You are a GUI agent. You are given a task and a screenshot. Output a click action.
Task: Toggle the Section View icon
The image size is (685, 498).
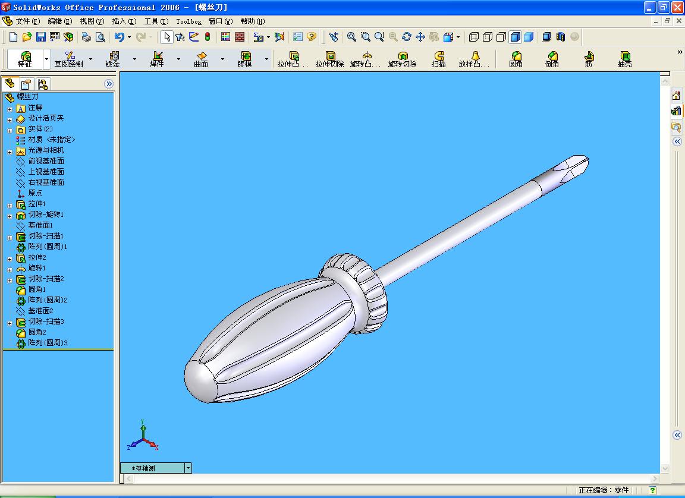tap(561, 37)
